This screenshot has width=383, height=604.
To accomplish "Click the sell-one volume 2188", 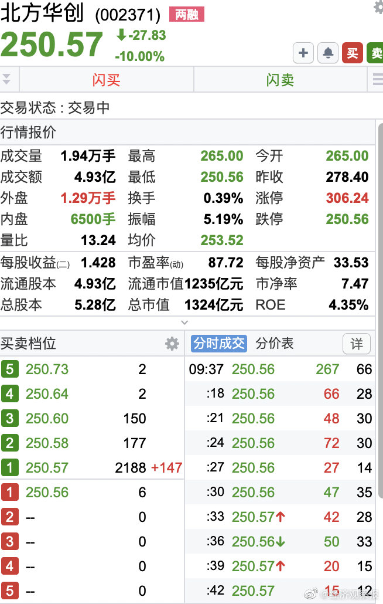I will click(131, 467).
